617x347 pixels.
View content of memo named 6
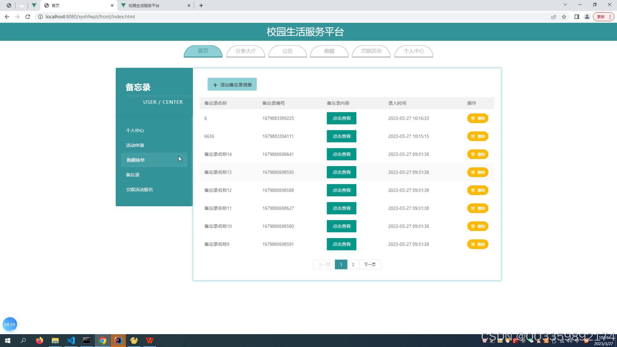(342, 118)
